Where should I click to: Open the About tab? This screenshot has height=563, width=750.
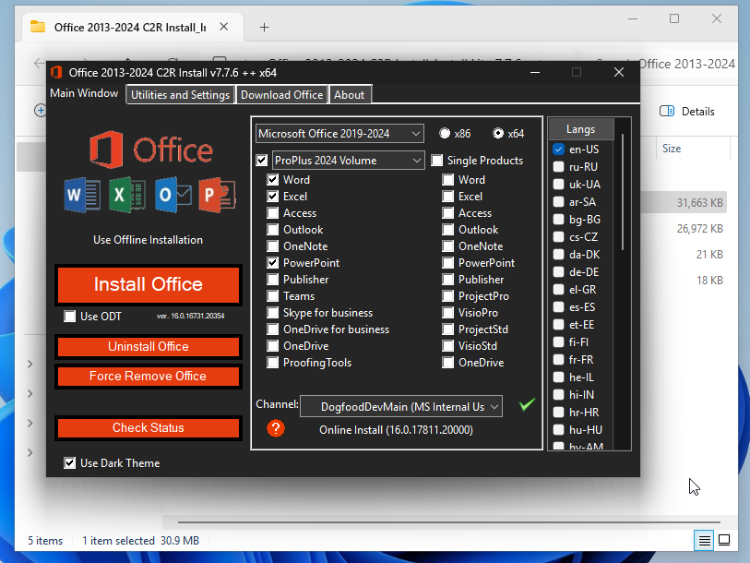pyautogui.click(x=350, y=95)
